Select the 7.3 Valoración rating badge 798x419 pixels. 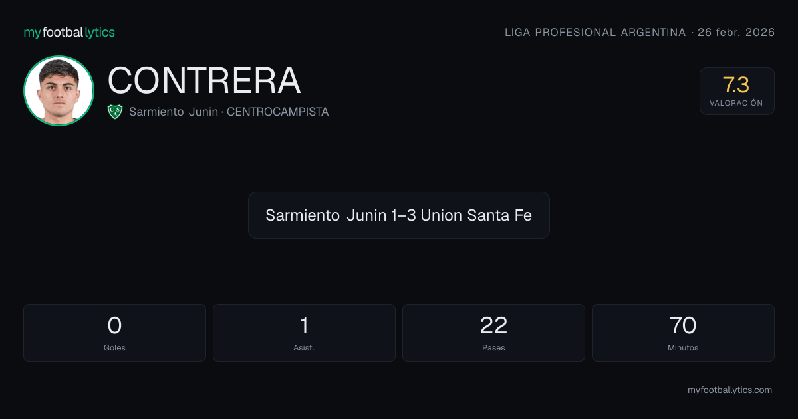737,91
